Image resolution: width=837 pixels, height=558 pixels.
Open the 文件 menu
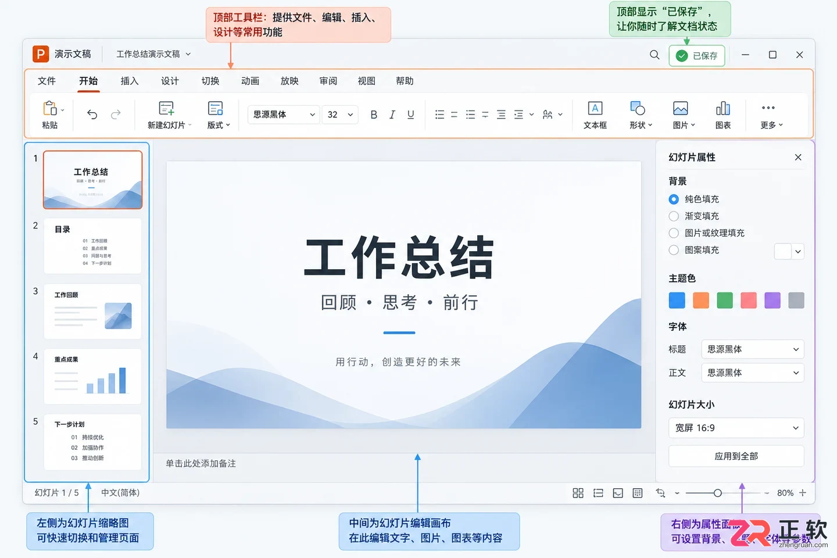click(x=46, y=81)
